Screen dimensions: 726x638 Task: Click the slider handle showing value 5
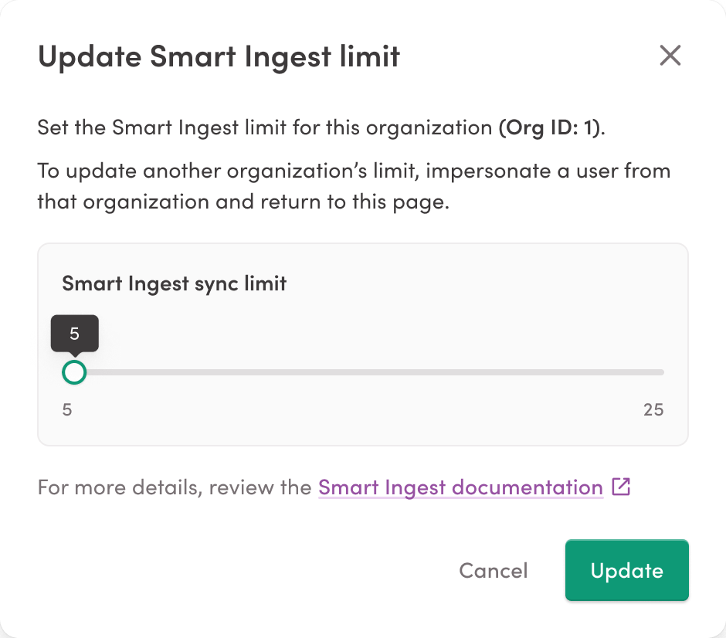click(x=74, y=372)
